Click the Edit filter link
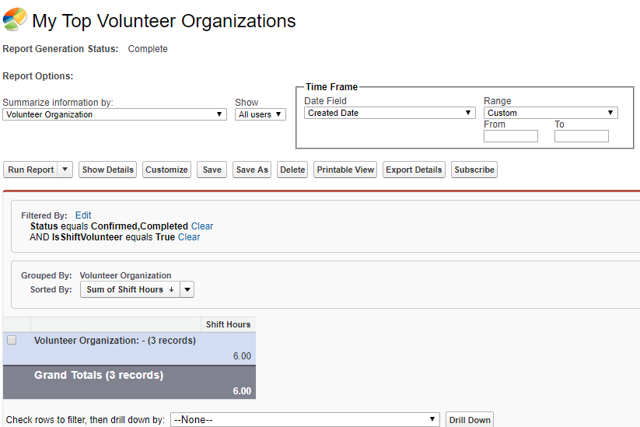This screenshot has height=427, width=640. tap(83, 215)
